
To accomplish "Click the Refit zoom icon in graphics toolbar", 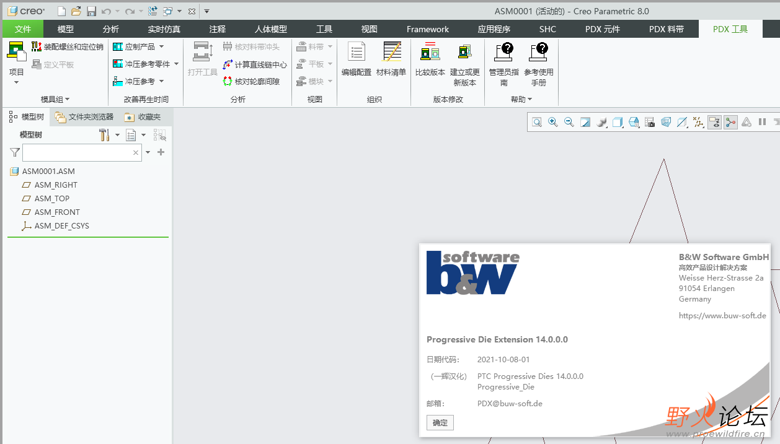I will (x=537, y=123).
